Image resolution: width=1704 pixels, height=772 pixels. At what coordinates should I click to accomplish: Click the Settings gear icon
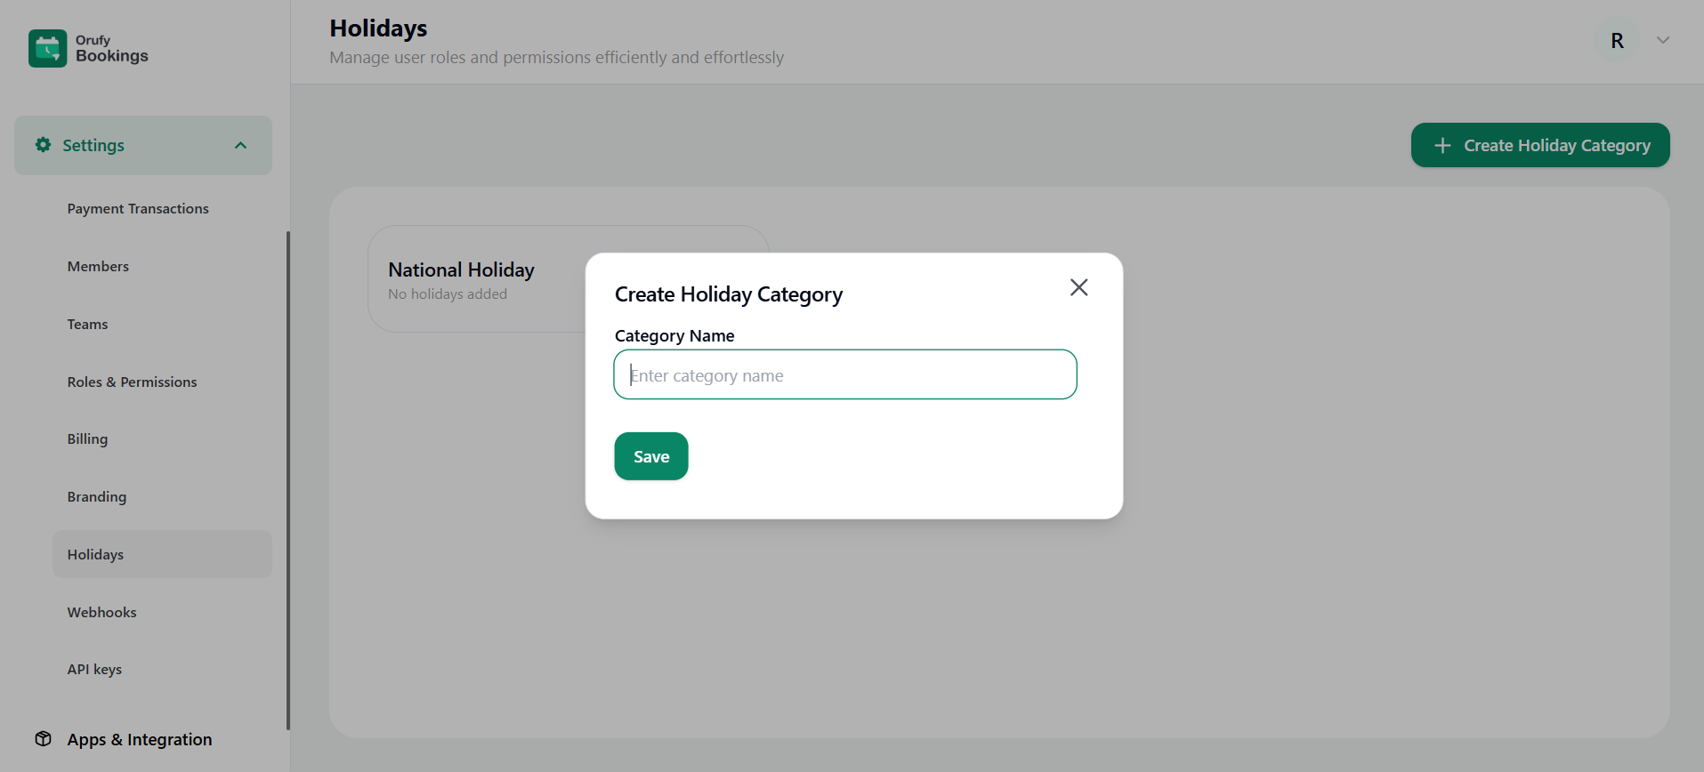point(43,145)
